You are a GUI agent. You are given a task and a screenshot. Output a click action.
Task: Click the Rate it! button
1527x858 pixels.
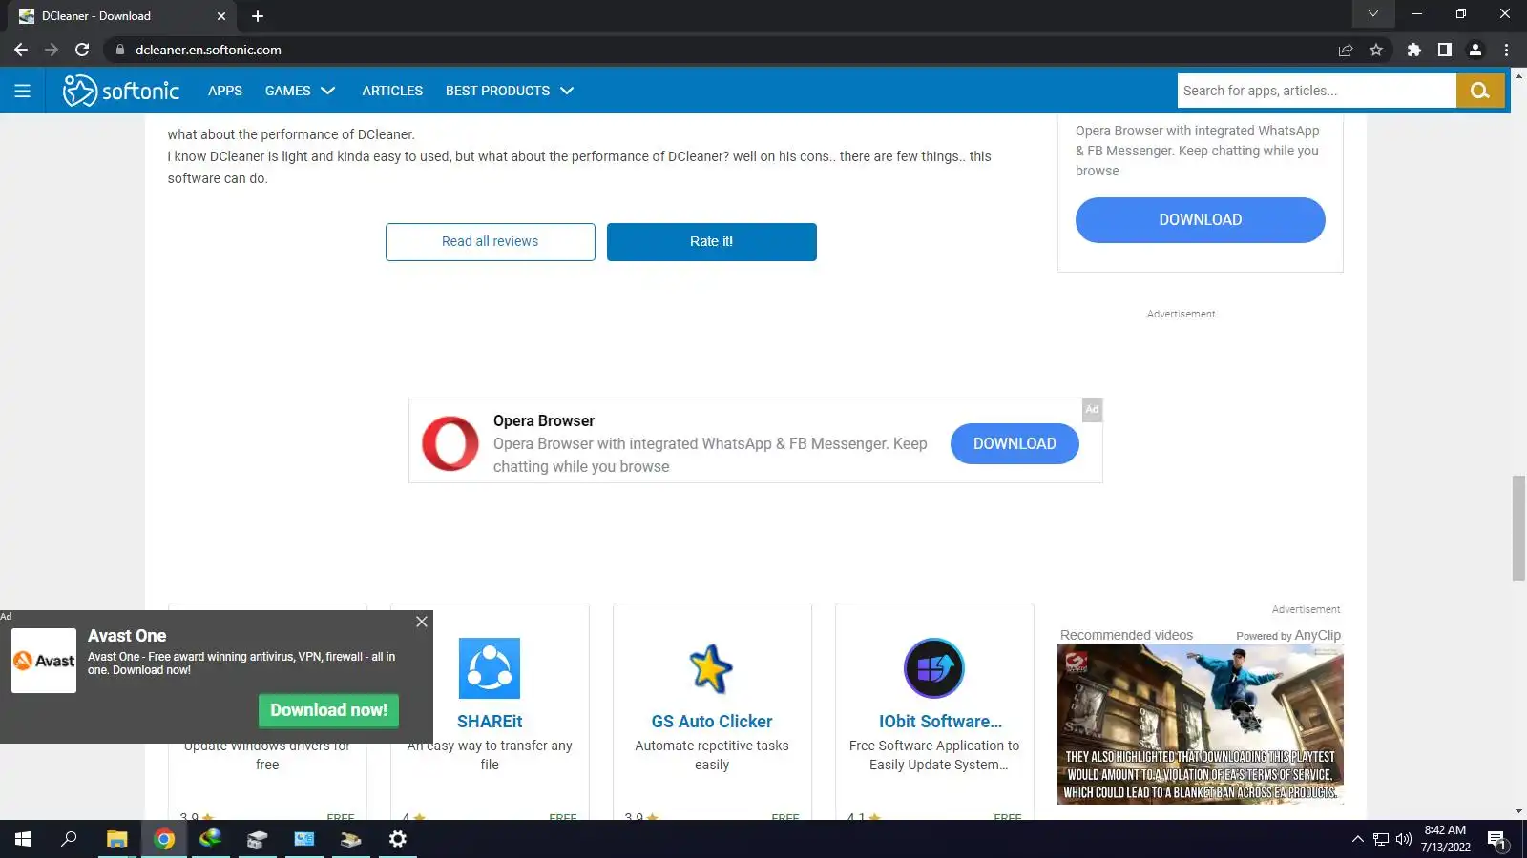712,242
